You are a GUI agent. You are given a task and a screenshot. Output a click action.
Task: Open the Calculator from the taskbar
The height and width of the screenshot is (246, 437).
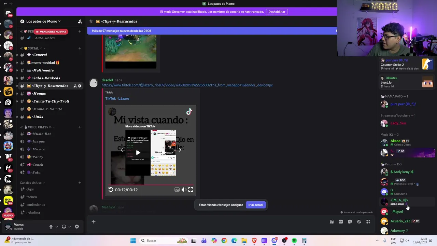[x=304, y=241]
